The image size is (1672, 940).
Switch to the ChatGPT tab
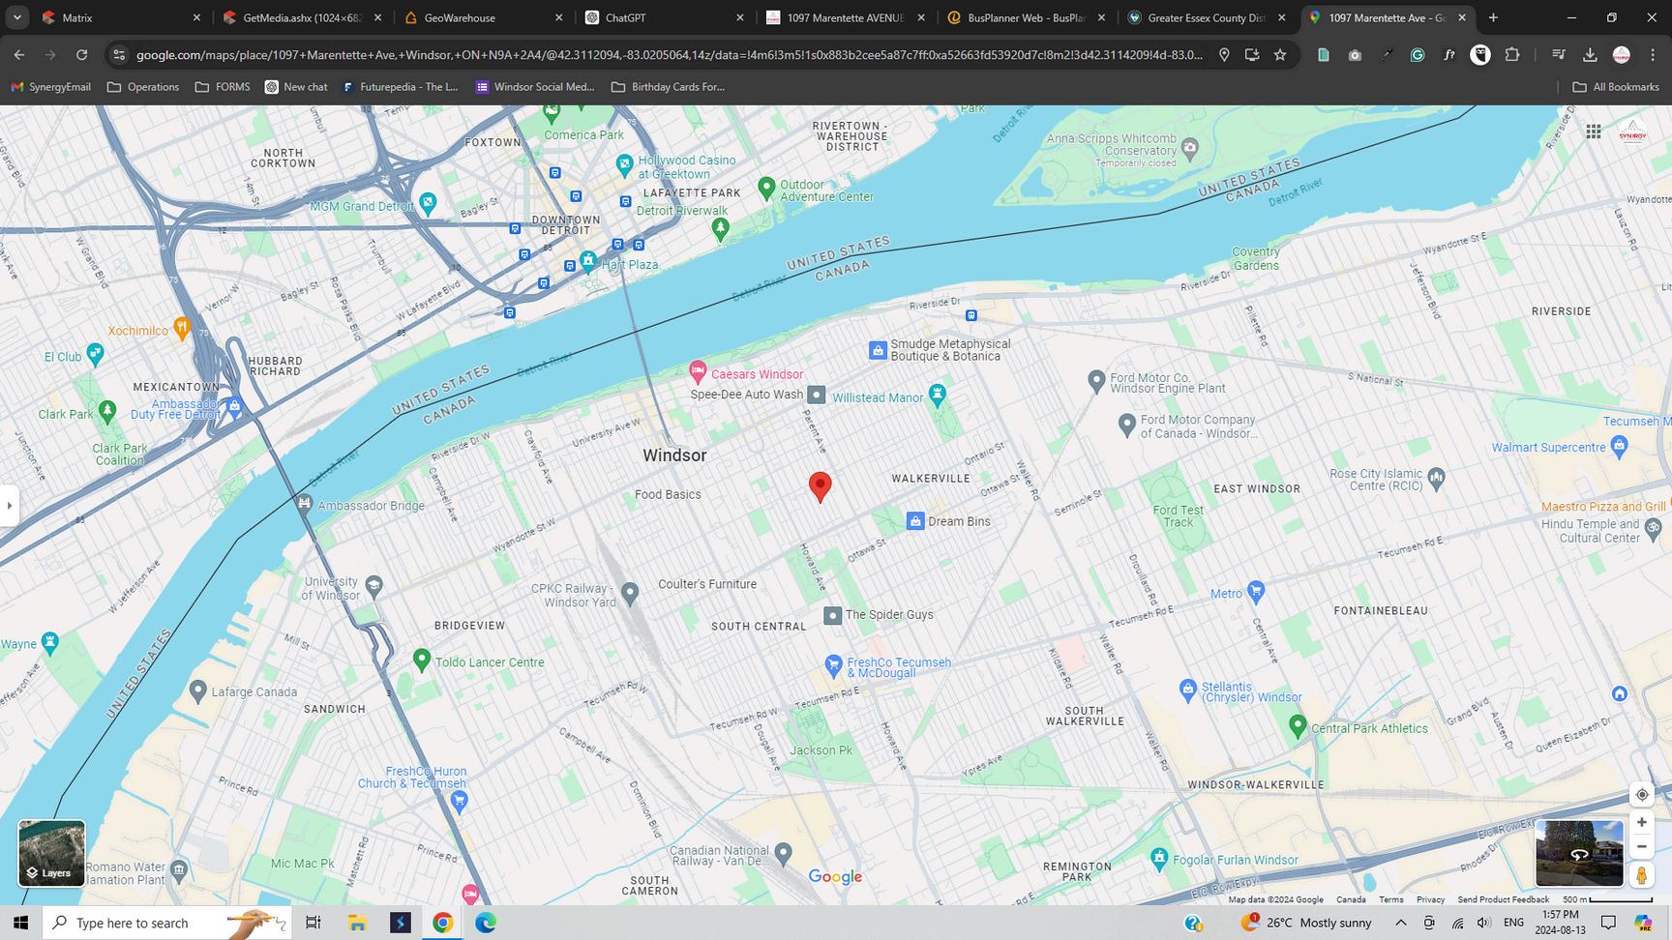(x=665, y=17)
